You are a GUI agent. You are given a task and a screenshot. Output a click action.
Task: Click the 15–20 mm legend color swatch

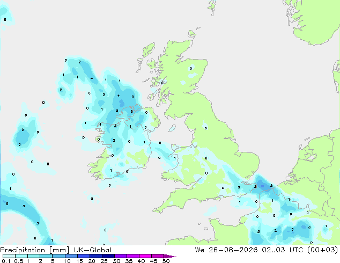[83, 256]
